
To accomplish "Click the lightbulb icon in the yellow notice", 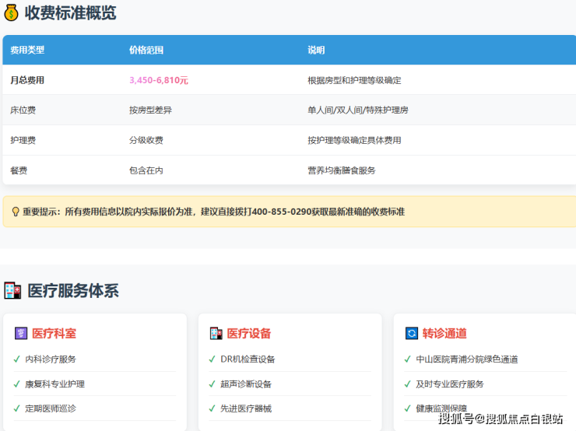I will coord(16,212).
